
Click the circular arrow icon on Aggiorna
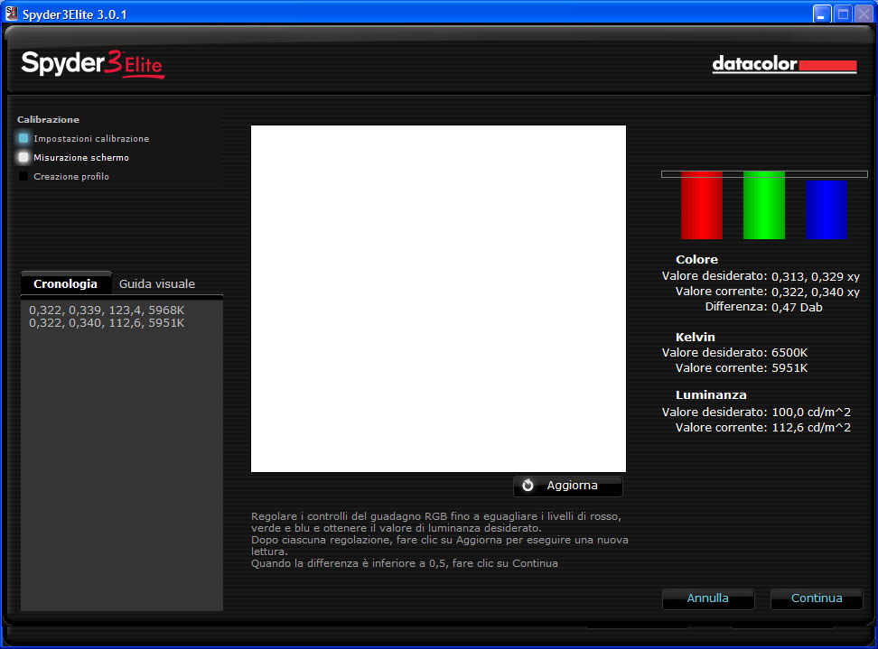[x=528, y=485]
